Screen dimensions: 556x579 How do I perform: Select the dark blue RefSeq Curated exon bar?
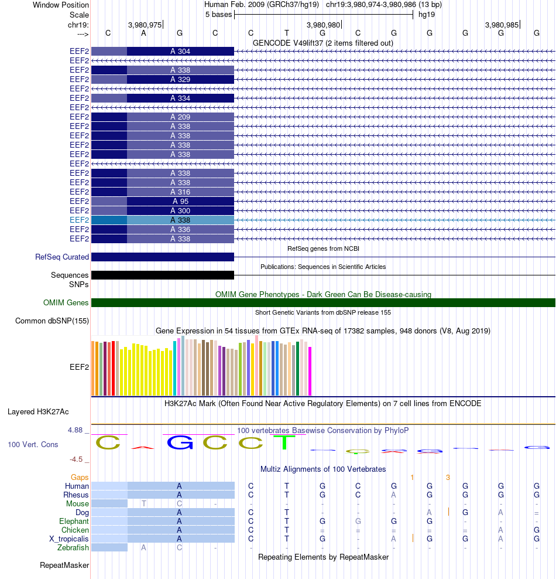click(x=163, y=257)
